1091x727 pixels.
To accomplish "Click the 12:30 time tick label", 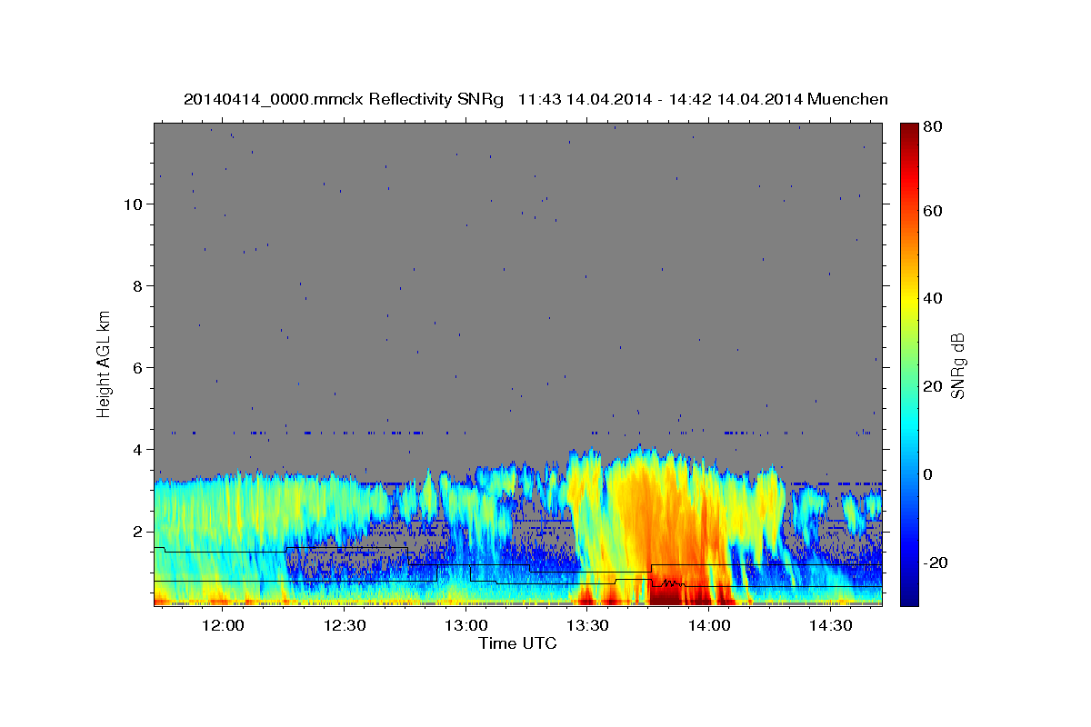I will pos(344,626).
